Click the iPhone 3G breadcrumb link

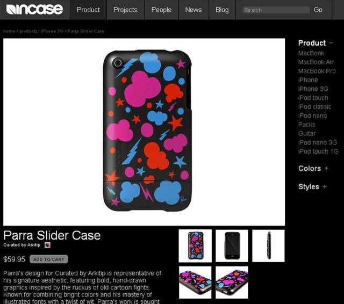pos(52,31)
